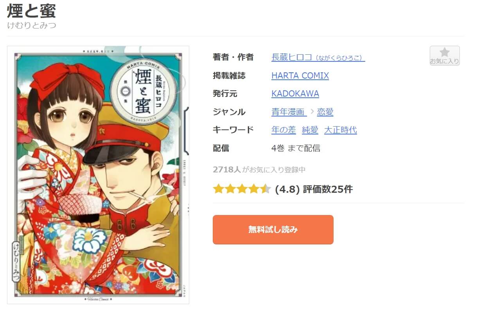Screen dimensions: 481x310
Task: Start free trial with 無料試し読み button
Action: pyautogui.click(x=273, y=229)
